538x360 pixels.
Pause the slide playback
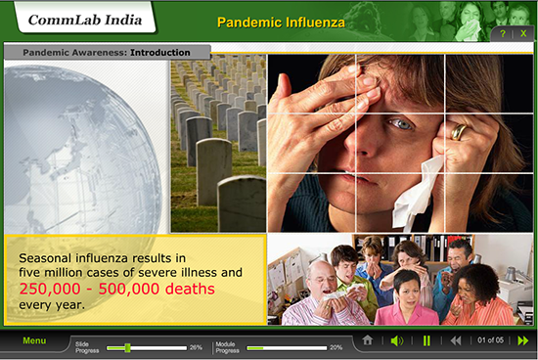coord(426,340)
